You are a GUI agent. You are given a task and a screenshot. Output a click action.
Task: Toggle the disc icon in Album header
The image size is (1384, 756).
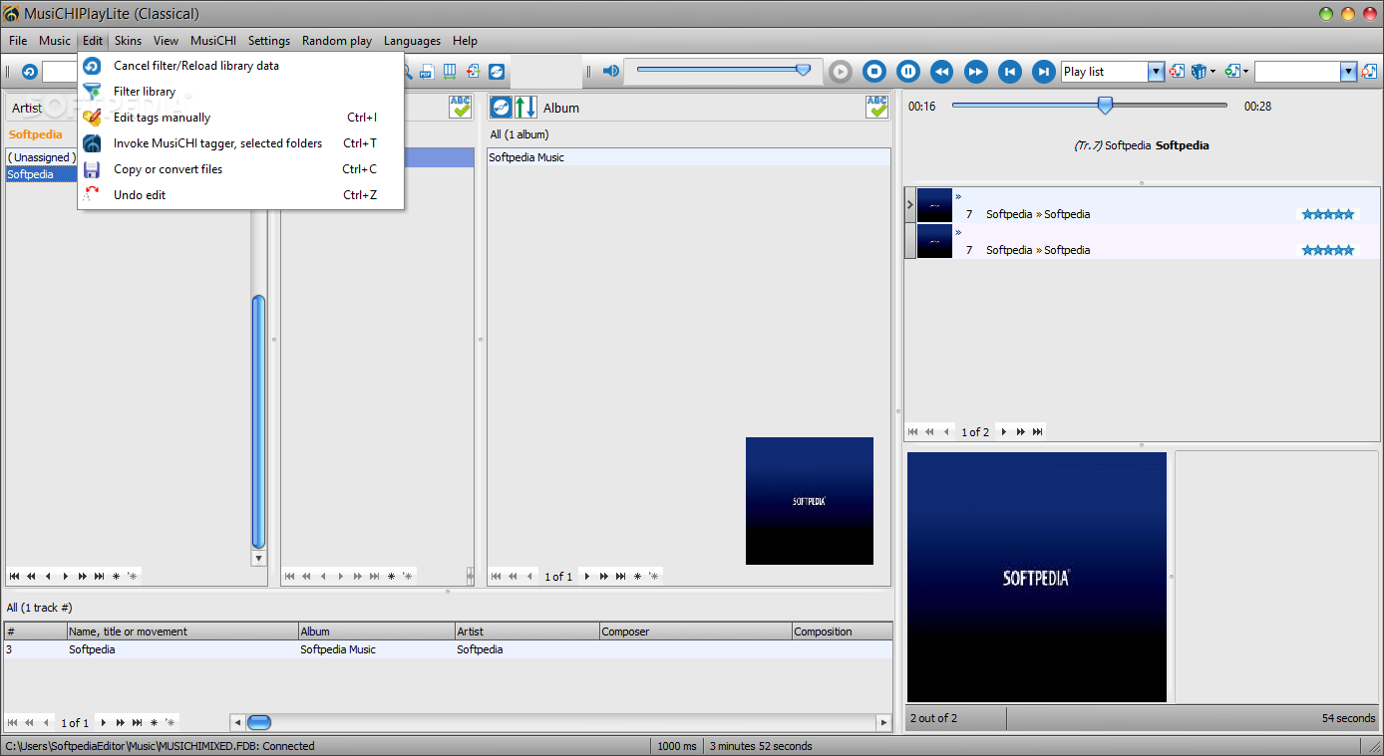[502, 108]
